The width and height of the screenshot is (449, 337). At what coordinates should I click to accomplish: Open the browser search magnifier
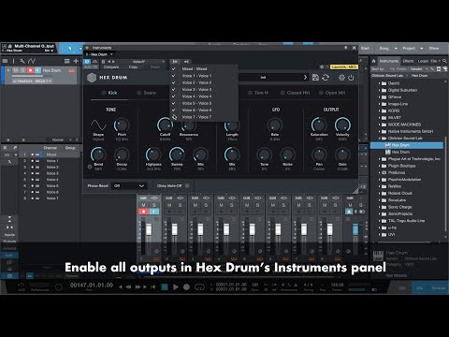pos(444,61)
